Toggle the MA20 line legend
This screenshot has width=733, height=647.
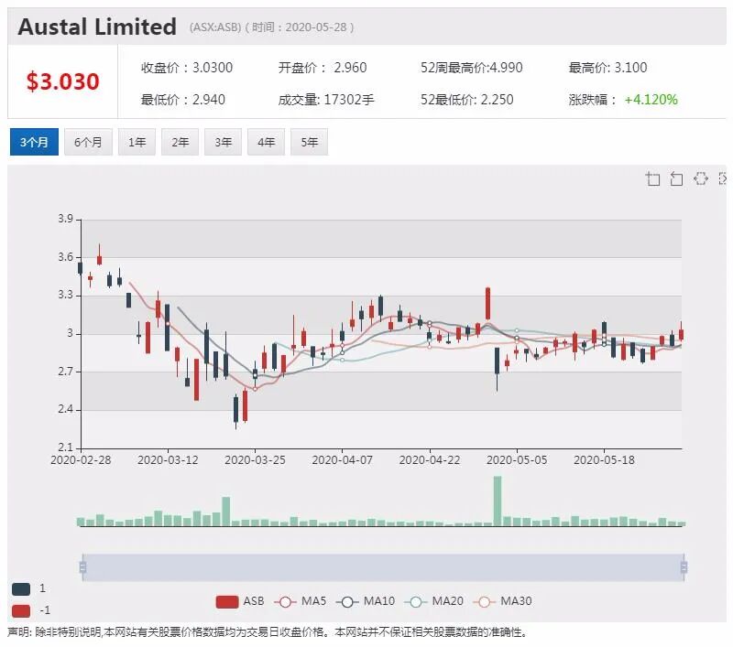tap(433, 601)
